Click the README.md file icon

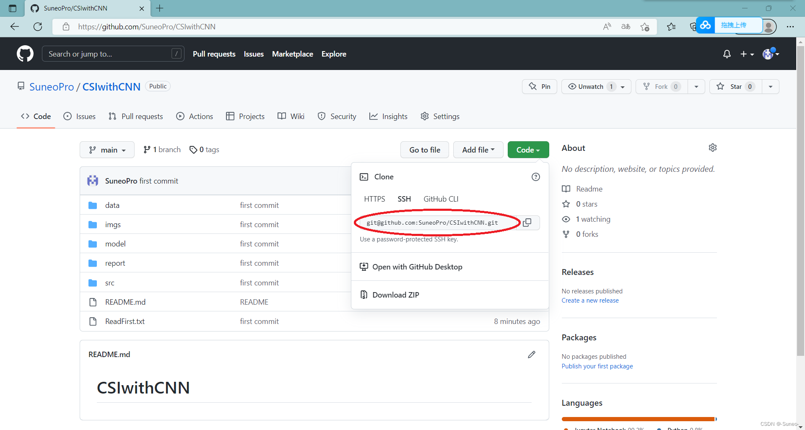point(93,302)
